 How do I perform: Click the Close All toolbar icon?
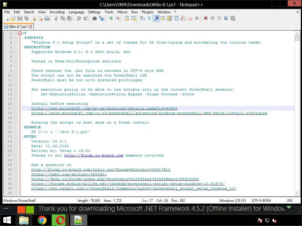click(x=40, y=18)
